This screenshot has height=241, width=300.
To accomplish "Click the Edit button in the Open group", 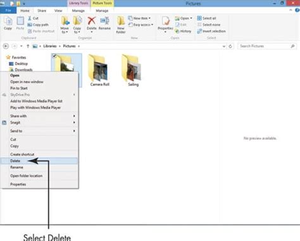I will click(181, 25).
